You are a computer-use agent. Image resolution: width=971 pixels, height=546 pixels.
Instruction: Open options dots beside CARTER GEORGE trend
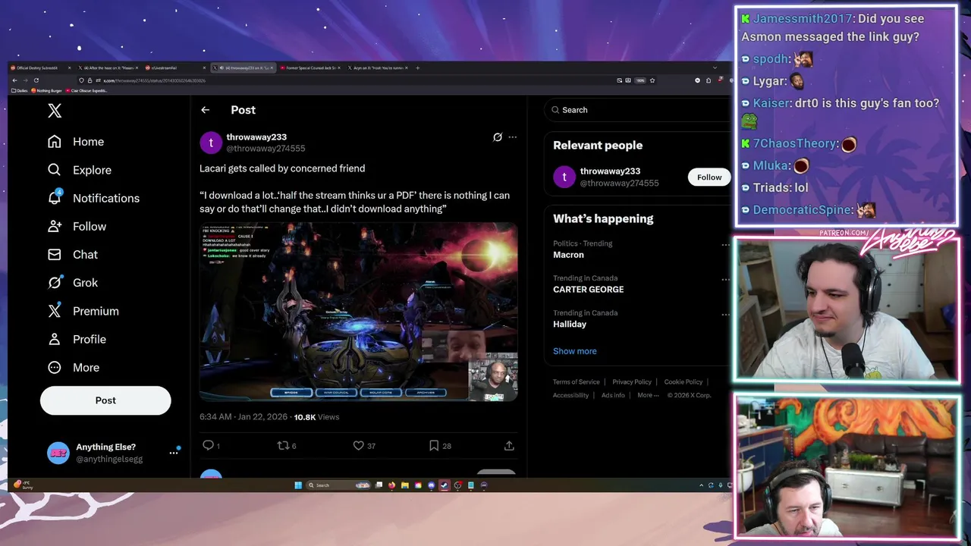tap(725, 279)
